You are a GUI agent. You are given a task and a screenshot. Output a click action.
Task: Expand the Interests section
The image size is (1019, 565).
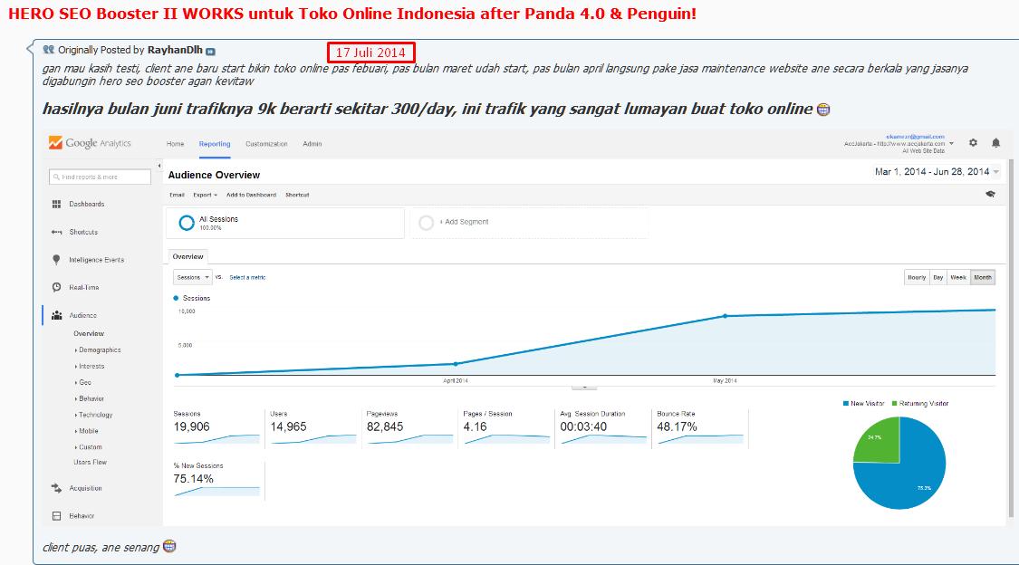pos(90,367)
